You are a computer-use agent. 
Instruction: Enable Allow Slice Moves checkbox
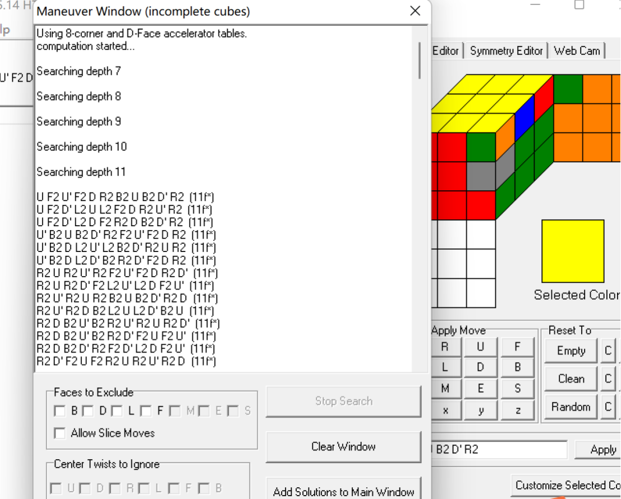click(59, 433)
